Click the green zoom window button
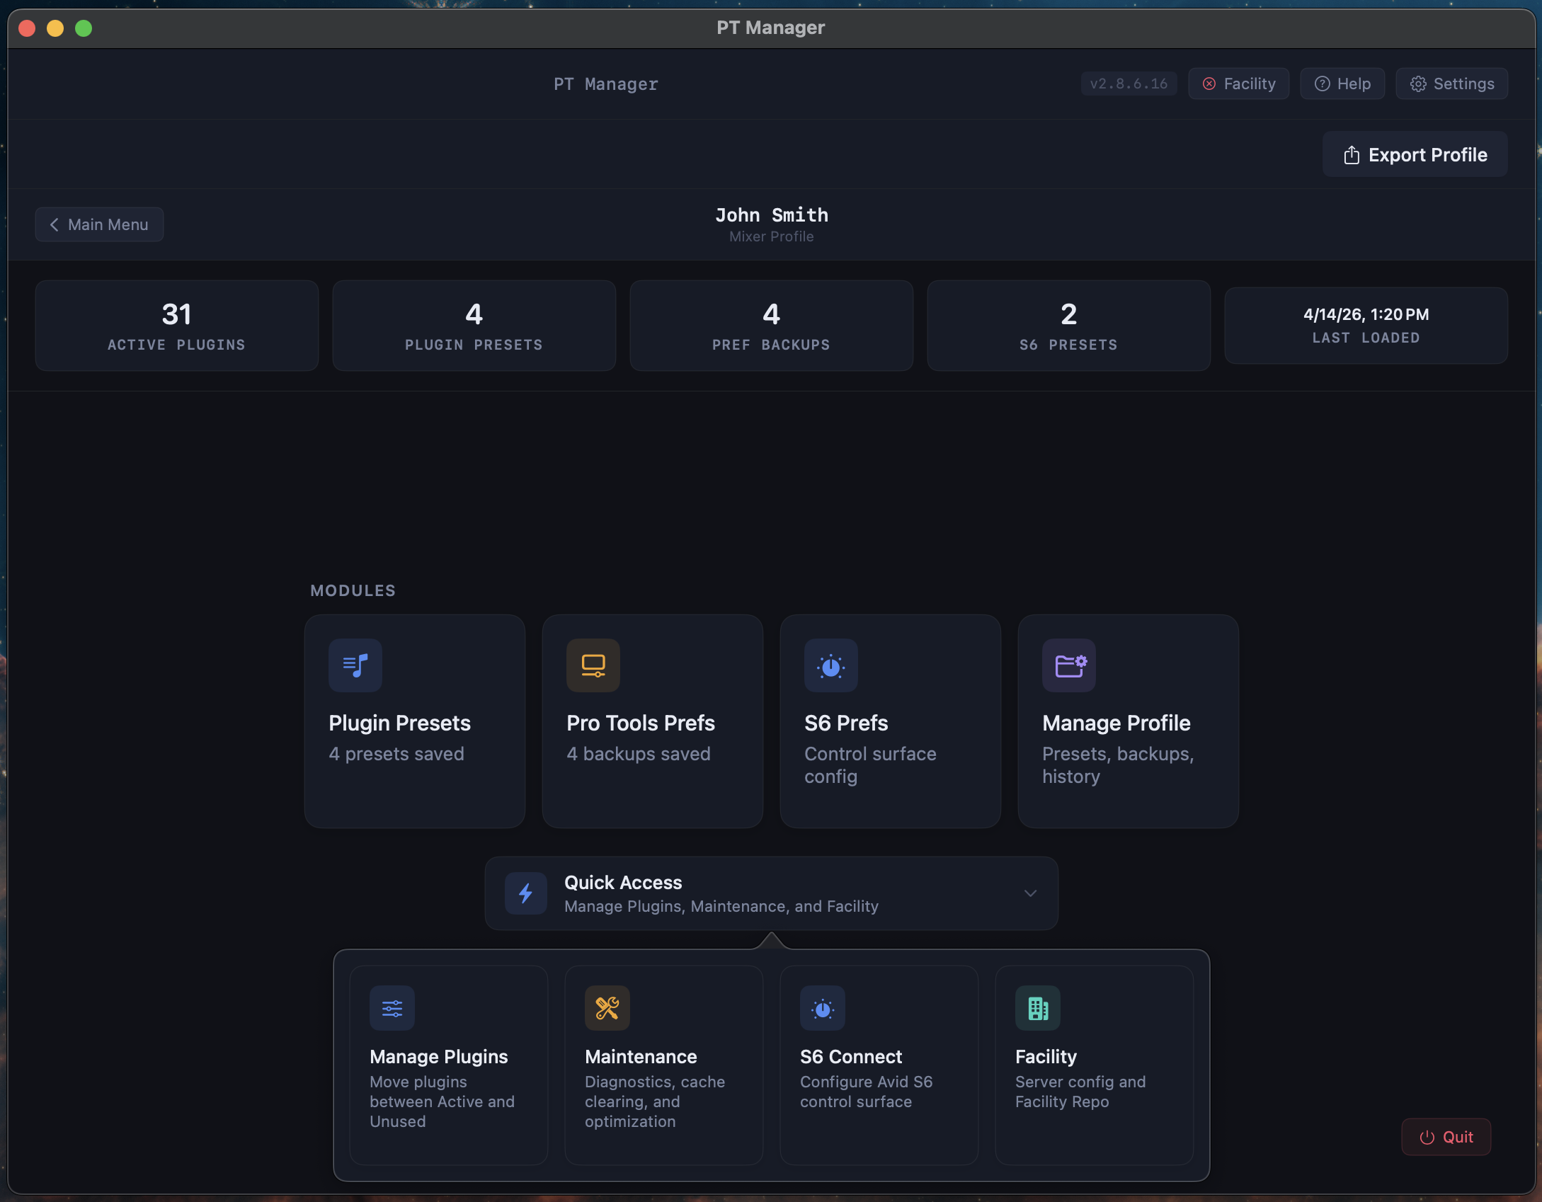Image resolution: width=1542 pixels, height=1202 pixels. click(84, 28)
